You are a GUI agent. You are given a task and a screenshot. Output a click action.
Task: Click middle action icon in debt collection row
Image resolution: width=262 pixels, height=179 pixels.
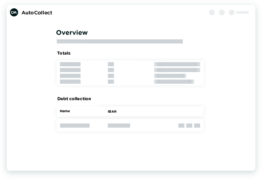click(x=189, y=126)
